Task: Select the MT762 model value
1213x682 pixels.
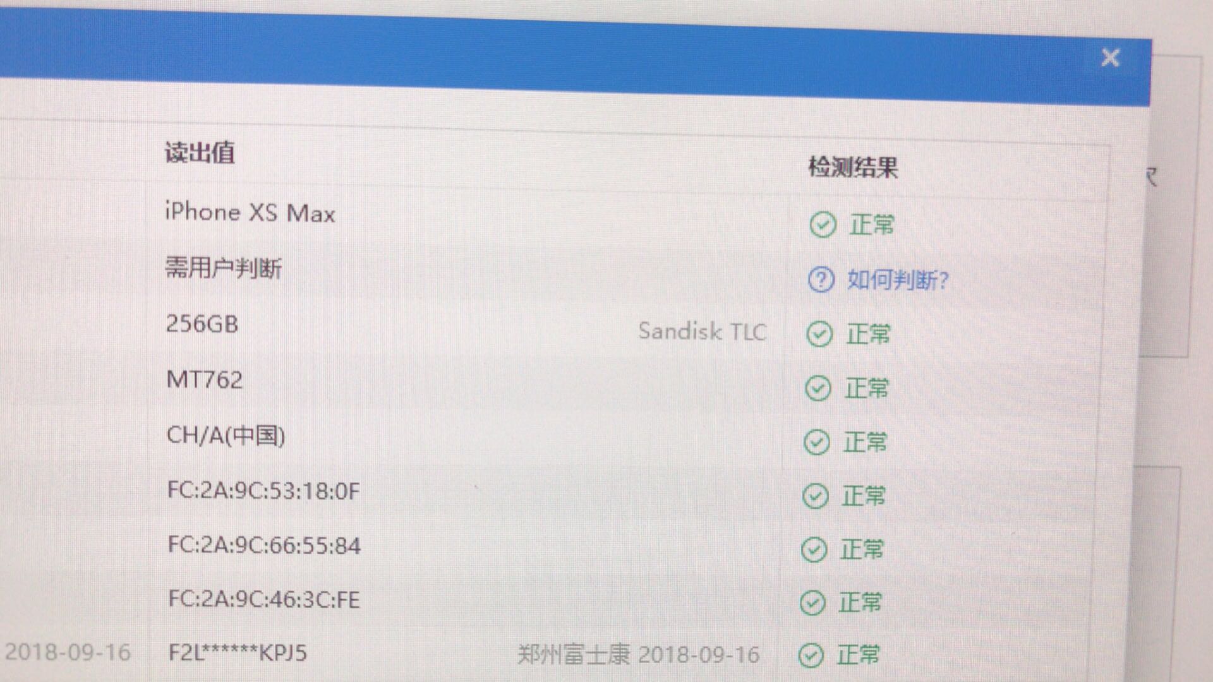Action: [204, 380]
